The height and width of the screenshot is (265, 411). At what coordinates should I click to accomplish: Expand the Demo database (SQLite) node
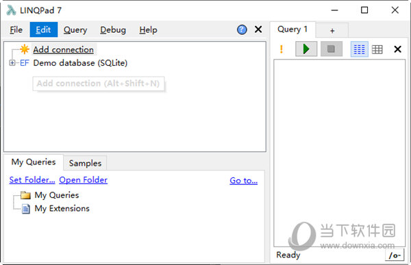point(12,63)
